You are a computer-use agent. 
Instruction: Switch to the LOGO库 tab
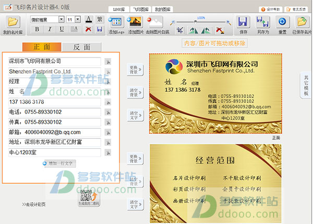119,9
